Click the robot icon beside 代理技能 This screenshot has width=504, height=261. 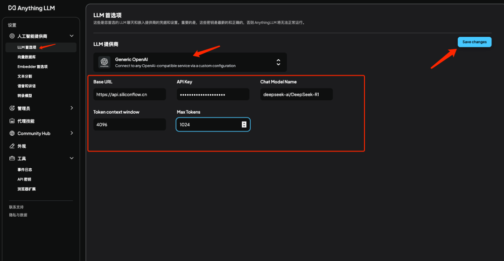12,121
